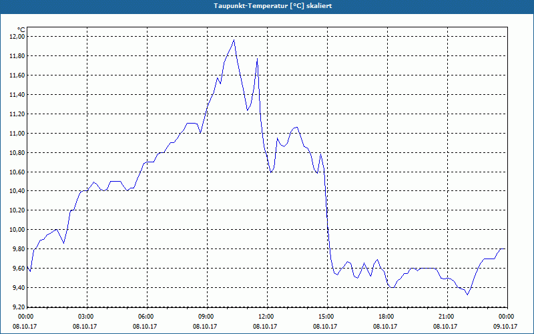The image size is (534, 334).
Task: Click the 9,20 y-axis value
Action: tap(19, 307)
